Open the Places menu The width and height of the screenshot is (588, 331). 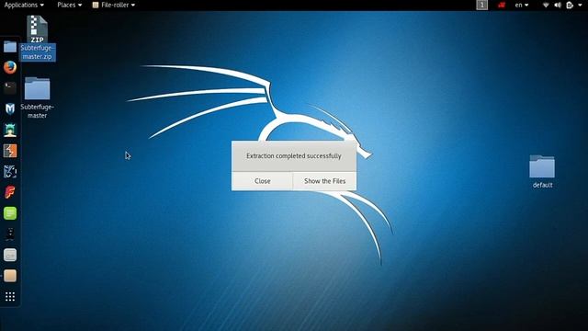[70, 5]
